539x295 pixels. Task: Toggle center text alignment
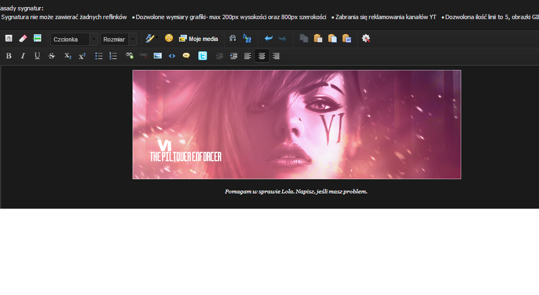(262, 56)
